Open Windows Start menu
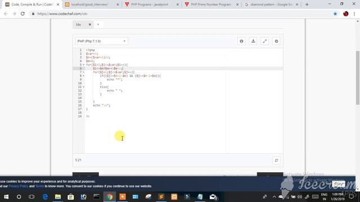This screenshot has height=202, width=360. [6, 197]
